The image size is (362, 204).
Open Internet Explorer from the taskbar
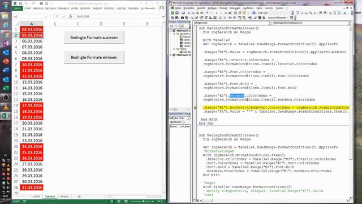pos(6,25)
